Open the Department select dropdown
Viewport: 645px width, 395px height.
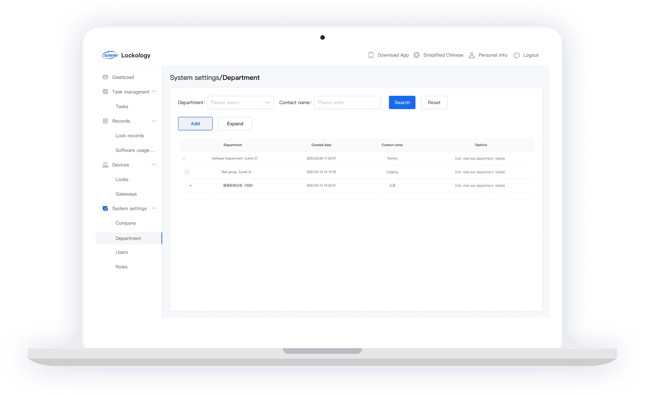240,102
